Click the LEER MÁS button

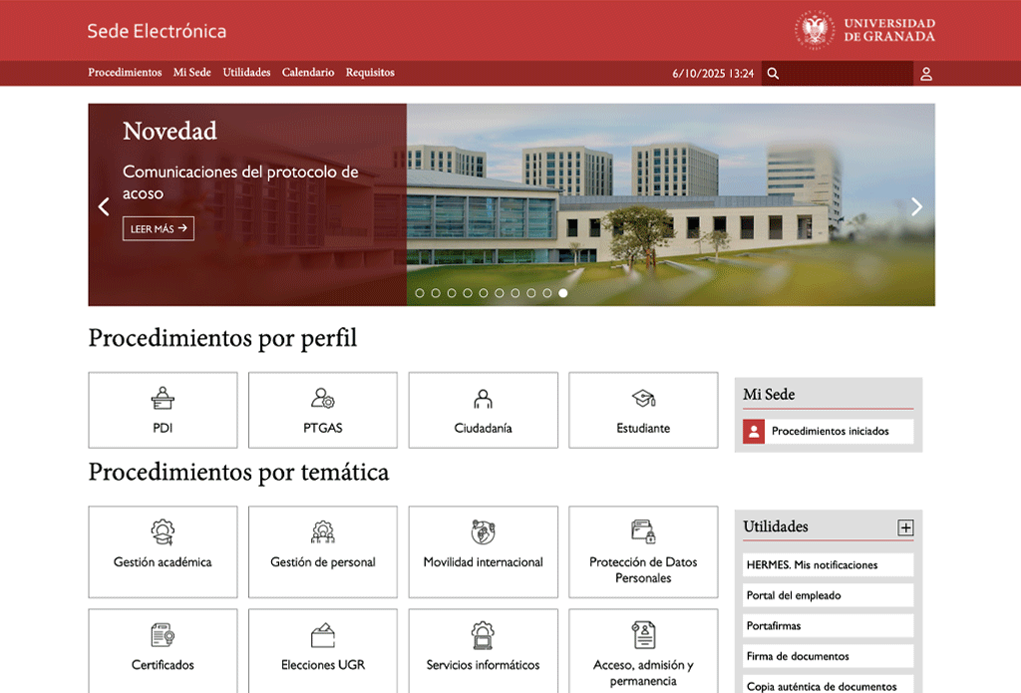coord(158,228)
